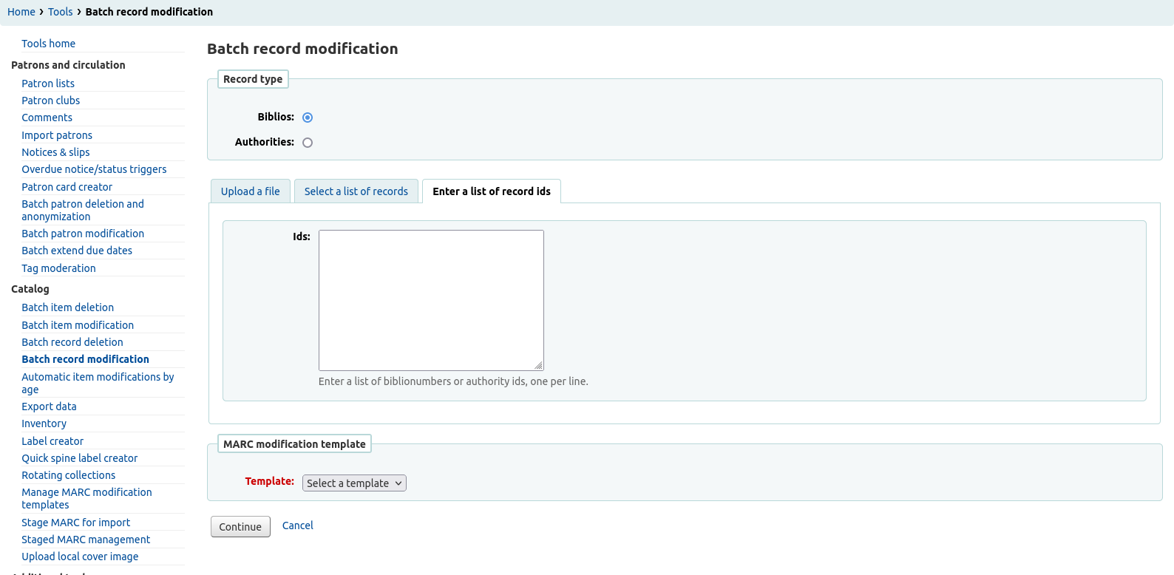
Task: Grab the Ids textarea resize handle
Action: 539,366
